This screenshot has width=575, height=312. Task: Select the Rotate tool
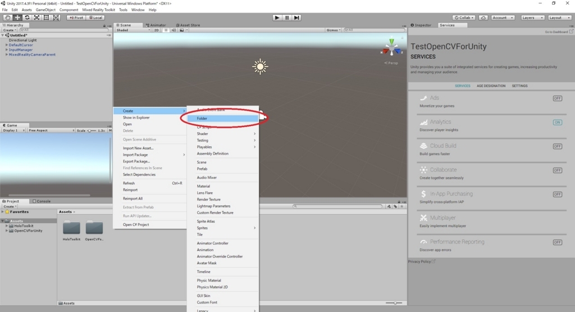(x=27, y=17)
